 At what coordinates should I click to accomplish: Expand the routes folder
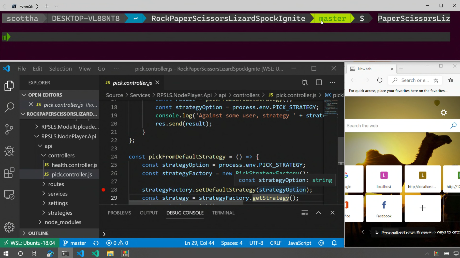tap(56, 184)
